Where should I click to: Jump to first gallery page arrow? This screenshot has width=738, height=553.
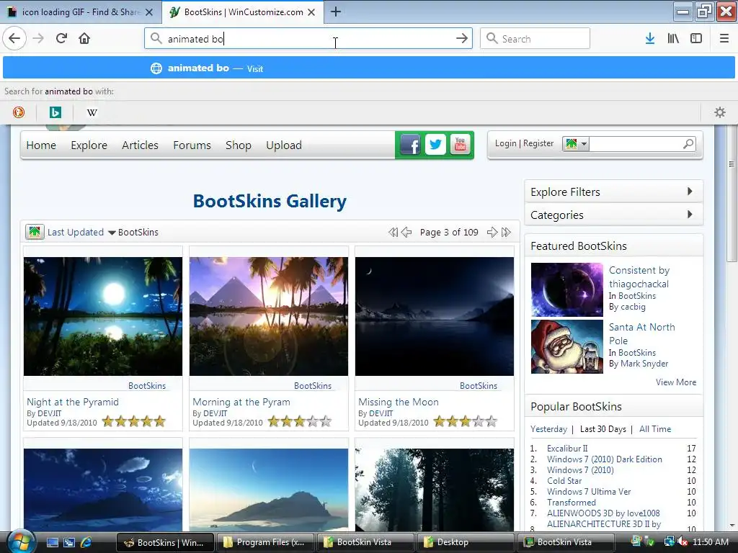393,233
